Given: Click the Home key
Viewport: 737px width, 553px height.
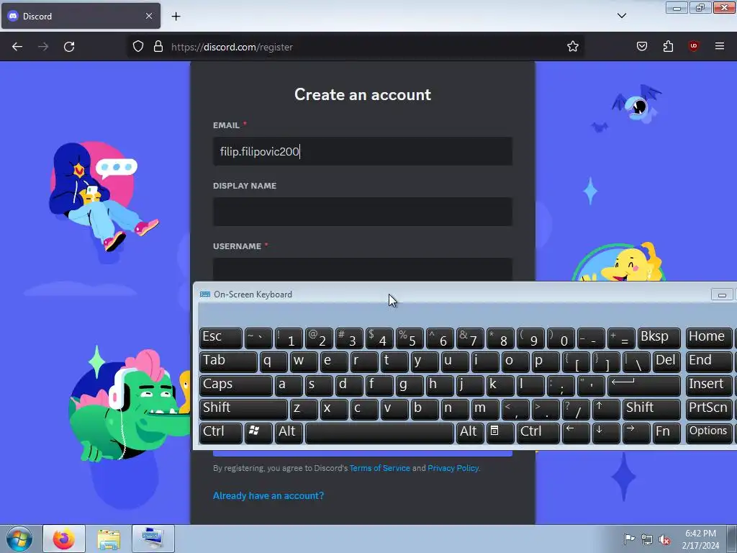Looking at the screenshot, I should click(x=708, y=338).
